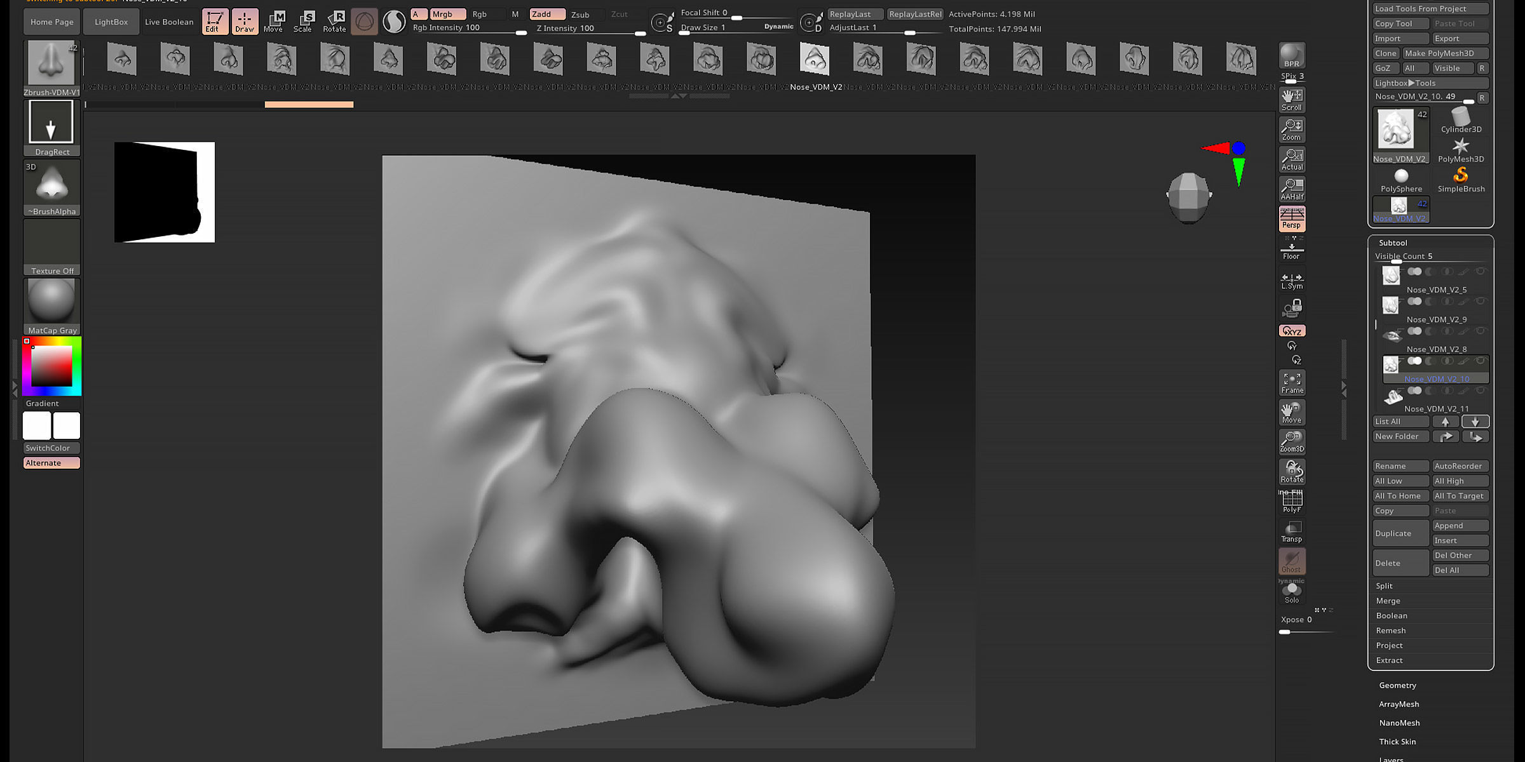This screenshot has width=1525, height=762.
Task: Expand the NanoMesh section
Action: (1399, 723)
